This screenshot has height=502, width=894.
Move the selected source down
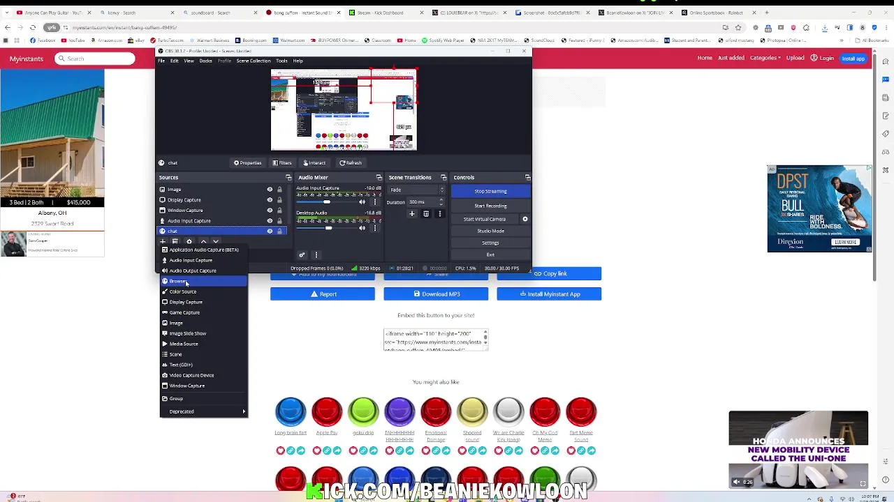click(216, 241)
